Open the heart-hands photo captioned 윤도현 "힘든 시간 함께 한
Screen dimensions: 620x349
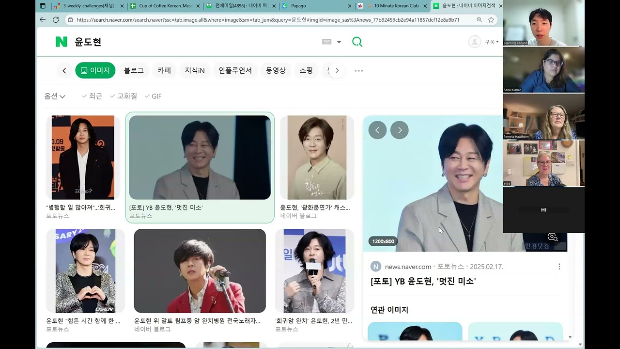pos(85,271)
